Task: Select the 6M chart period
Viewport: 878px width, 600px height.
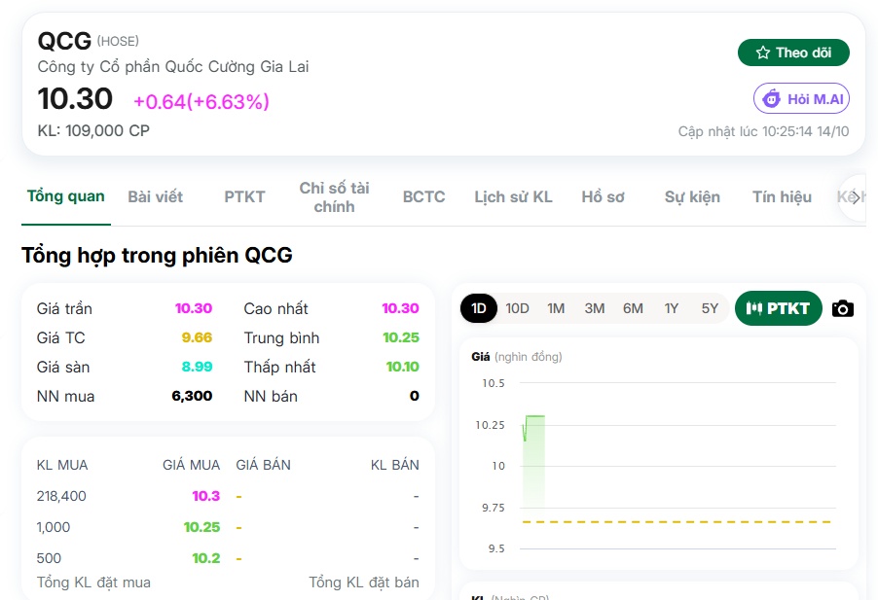Action: [x=633, y=308]
